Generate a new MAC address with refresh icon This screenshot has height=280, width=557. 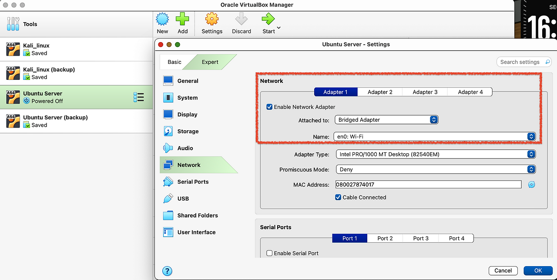531,184
